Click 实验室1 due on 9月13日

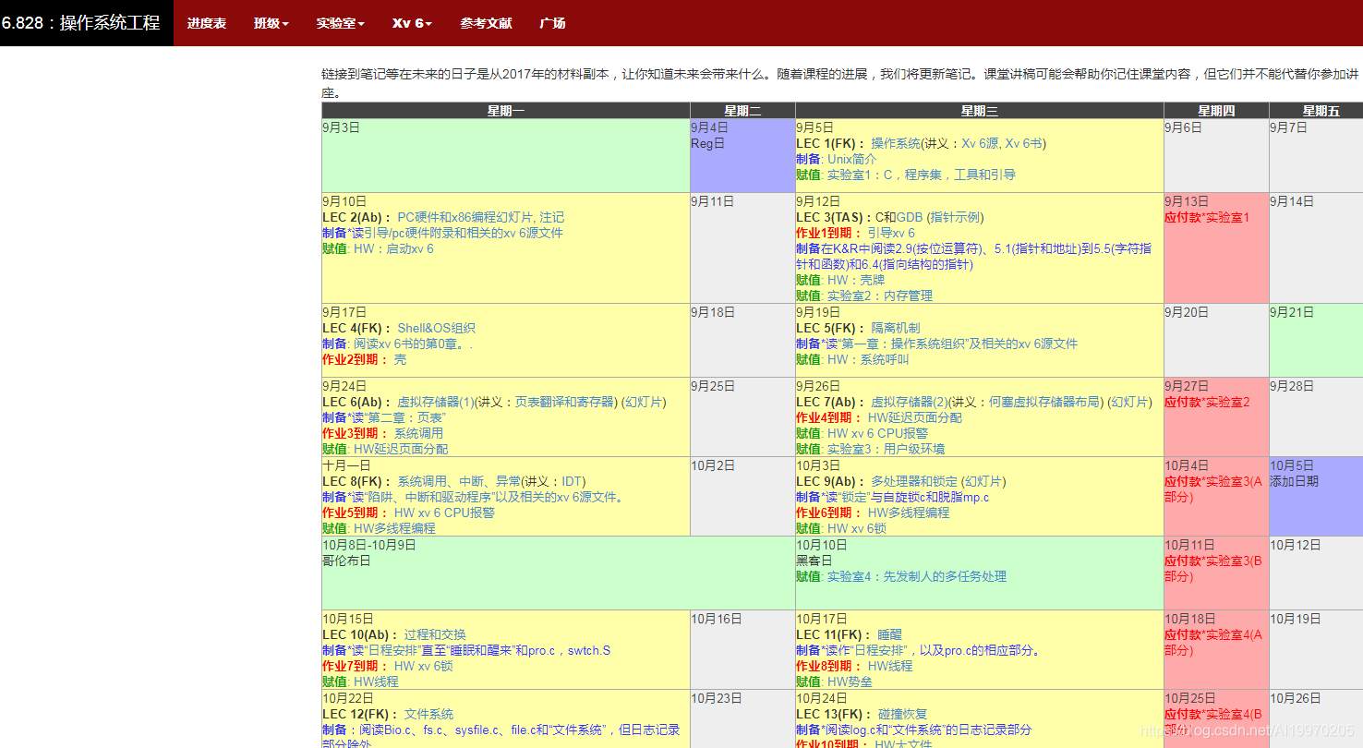click(x=1227, y=217)
